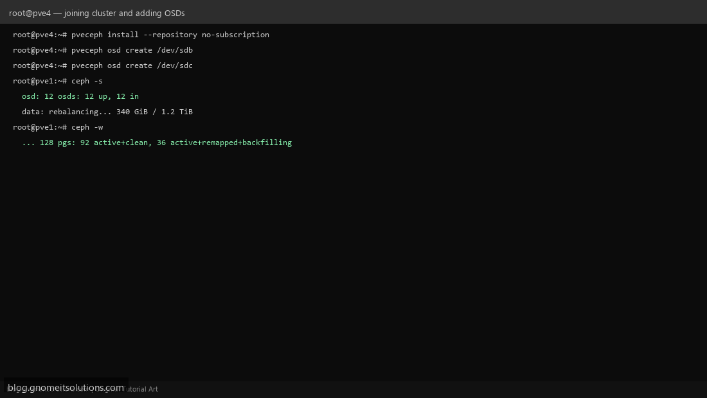
Task: Select the "ceph -s" command line
Action: tap(58, 81)
